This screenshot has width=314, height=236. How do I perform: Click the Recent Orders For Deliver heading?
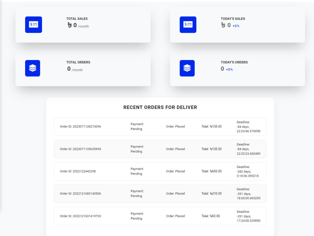coord(160,107)
